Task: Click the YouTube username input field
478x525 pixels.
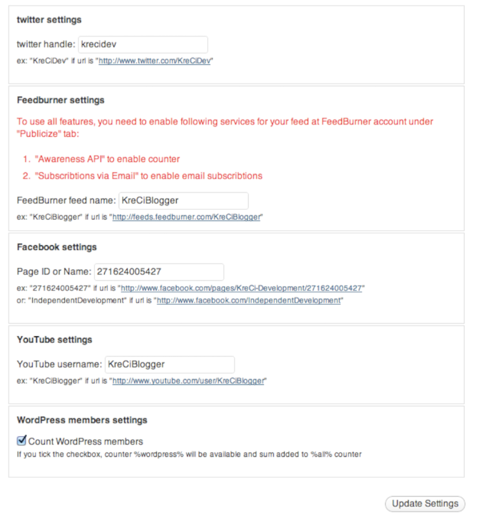Action: point(170,365)
